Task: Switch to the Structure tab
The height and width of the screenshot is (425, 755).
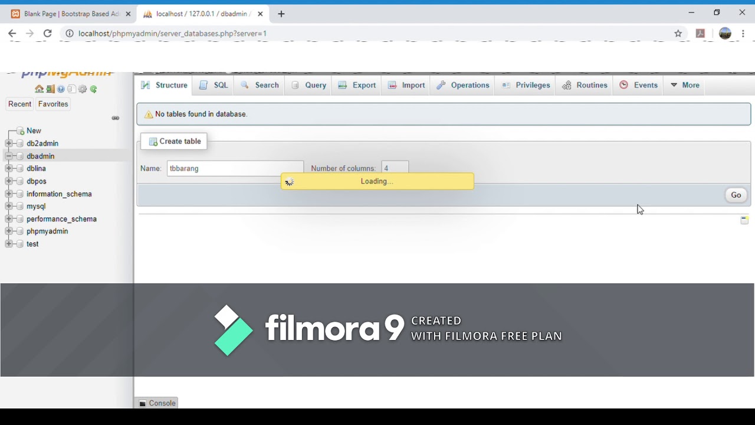Action: pyautogui.click(x=164, y=85)
